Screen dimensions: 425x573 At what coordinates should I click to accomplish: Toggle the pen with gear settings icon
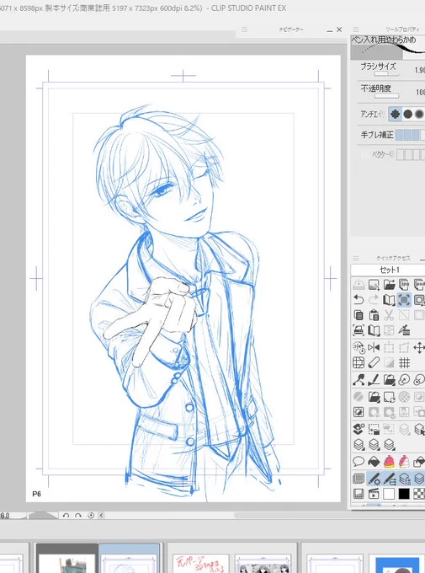pos(374,479)
